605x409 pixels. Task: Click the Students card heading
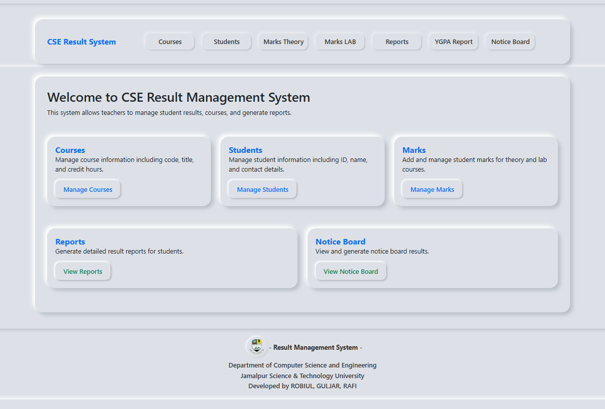245,150
